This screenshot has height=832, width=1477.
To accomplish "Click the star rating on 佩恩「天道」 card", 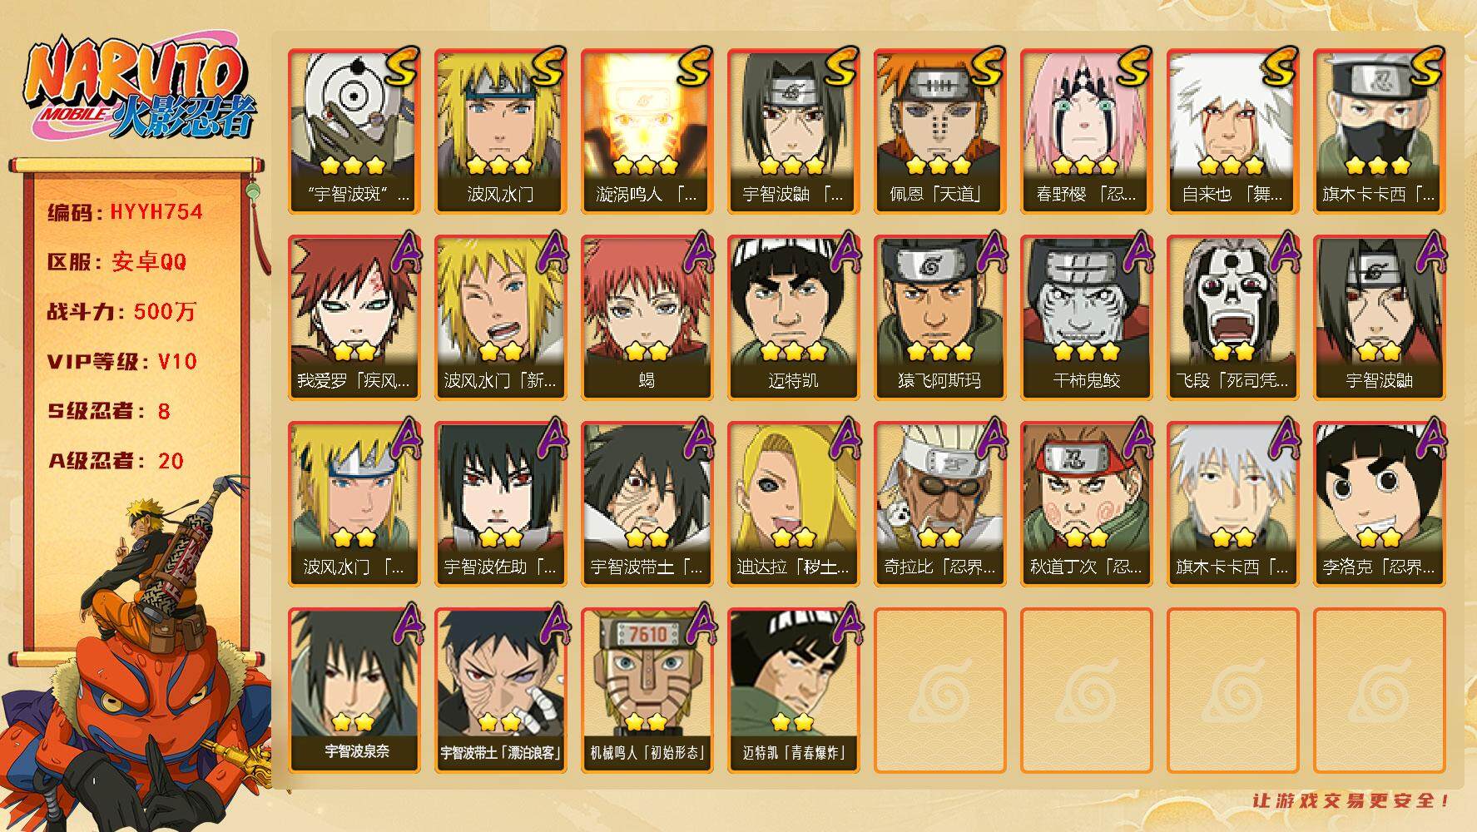I will (x=939, y=166).
